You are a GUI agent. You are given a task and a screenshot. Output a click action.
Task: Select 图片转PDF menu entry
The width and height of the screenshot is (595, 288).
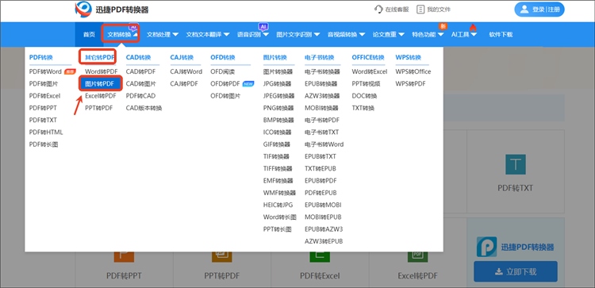pos(101,83)
